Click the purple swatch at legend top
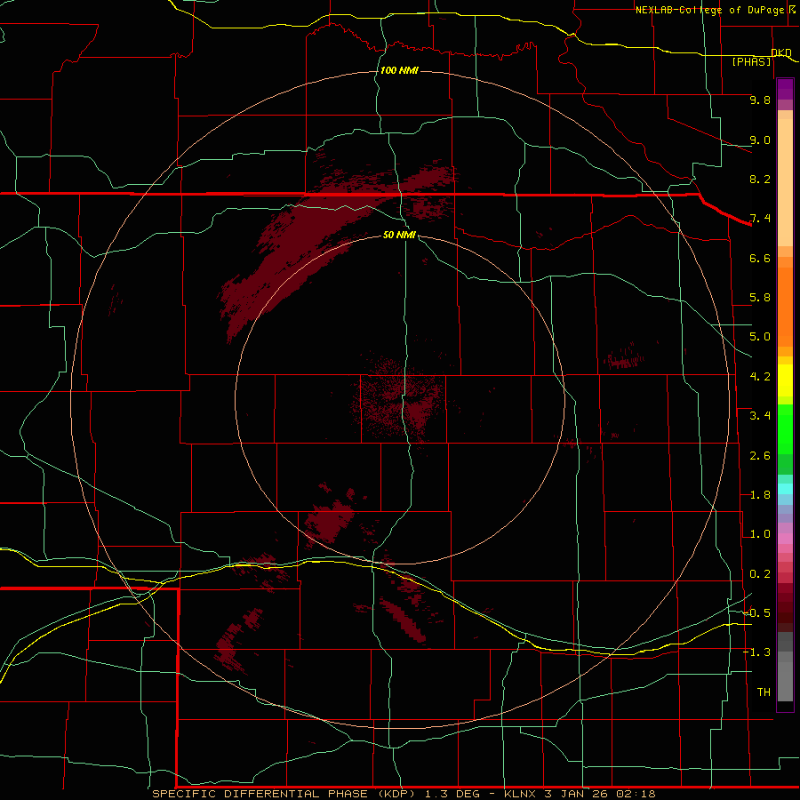 click(x=785, y=89)
